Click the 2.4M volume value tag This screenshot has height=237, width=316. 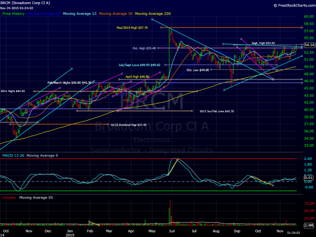[309, 225]
